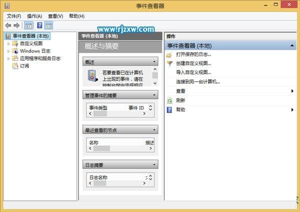The height and width of the screenshot is (212, 300).
Task: Open the 查看 submenu arrow in actions
Action: pyautogui.click(x=292, y=91)
